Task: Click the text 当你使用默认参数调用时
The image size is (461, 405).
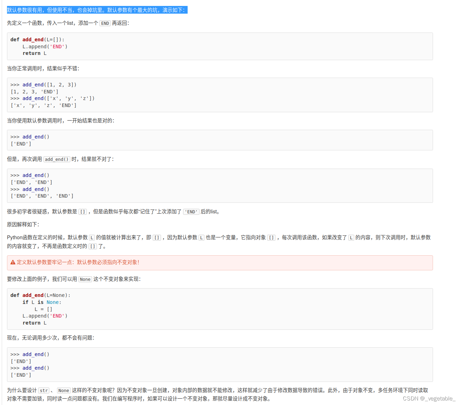Action: point(36,121)
